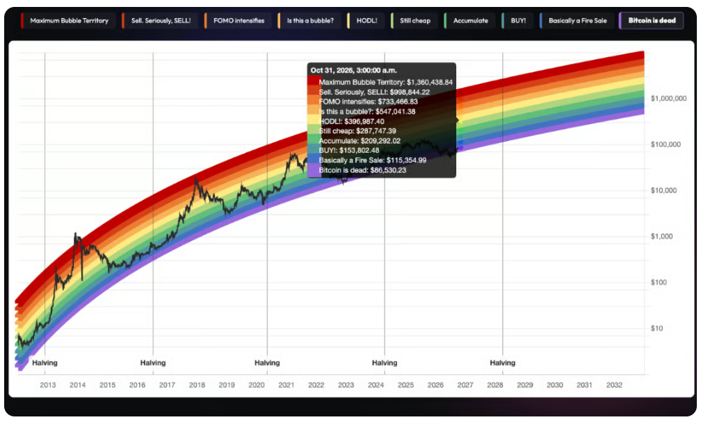701x422 pixels.
Task: Toggle the Accumulate legend button
Action: pyautogui.click(x=469, y=21)
